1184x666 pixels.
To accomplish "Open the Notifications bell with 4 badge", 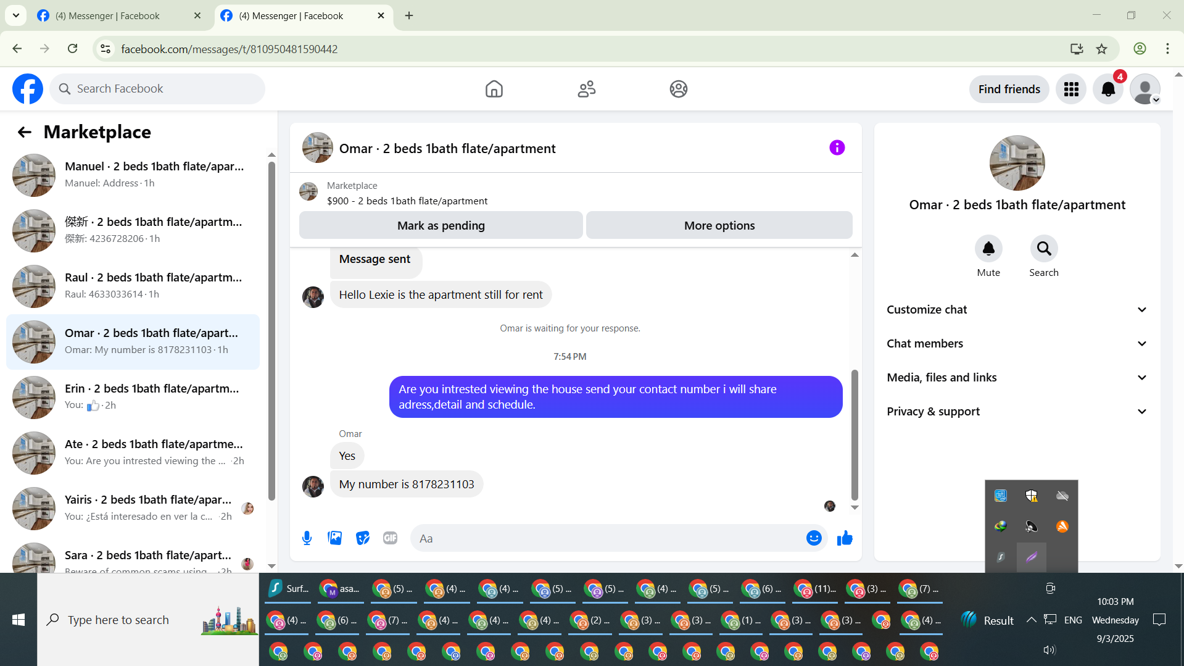I will point(1108,89).
